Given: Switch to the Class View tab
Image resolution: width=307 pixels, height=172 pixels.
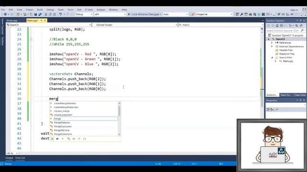Looking at the screenshot, I should click(300, 95).
